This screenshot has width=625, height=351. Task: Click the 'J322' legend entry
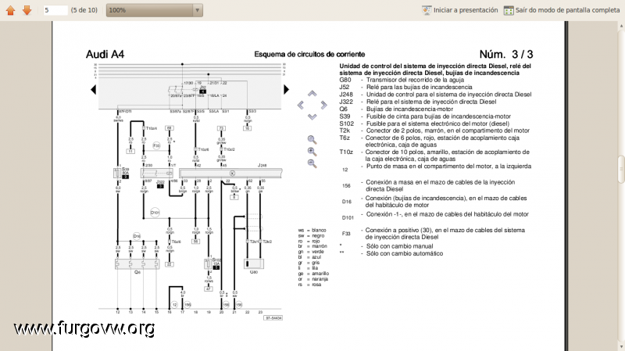(418, 102)
